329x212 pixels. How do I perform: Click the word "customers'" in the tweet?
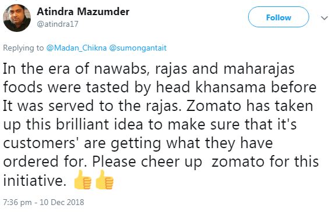[x=40, y=143]
